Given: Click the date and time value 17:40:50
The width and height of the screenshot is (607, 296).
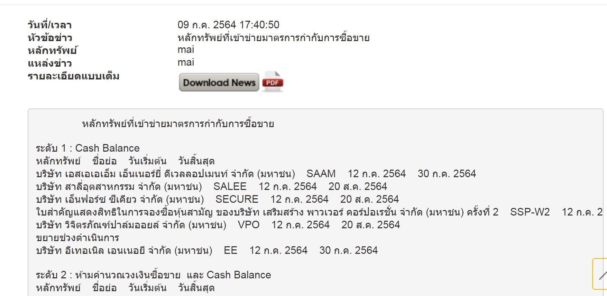Looking at the screenshot, I should point(229,25).
